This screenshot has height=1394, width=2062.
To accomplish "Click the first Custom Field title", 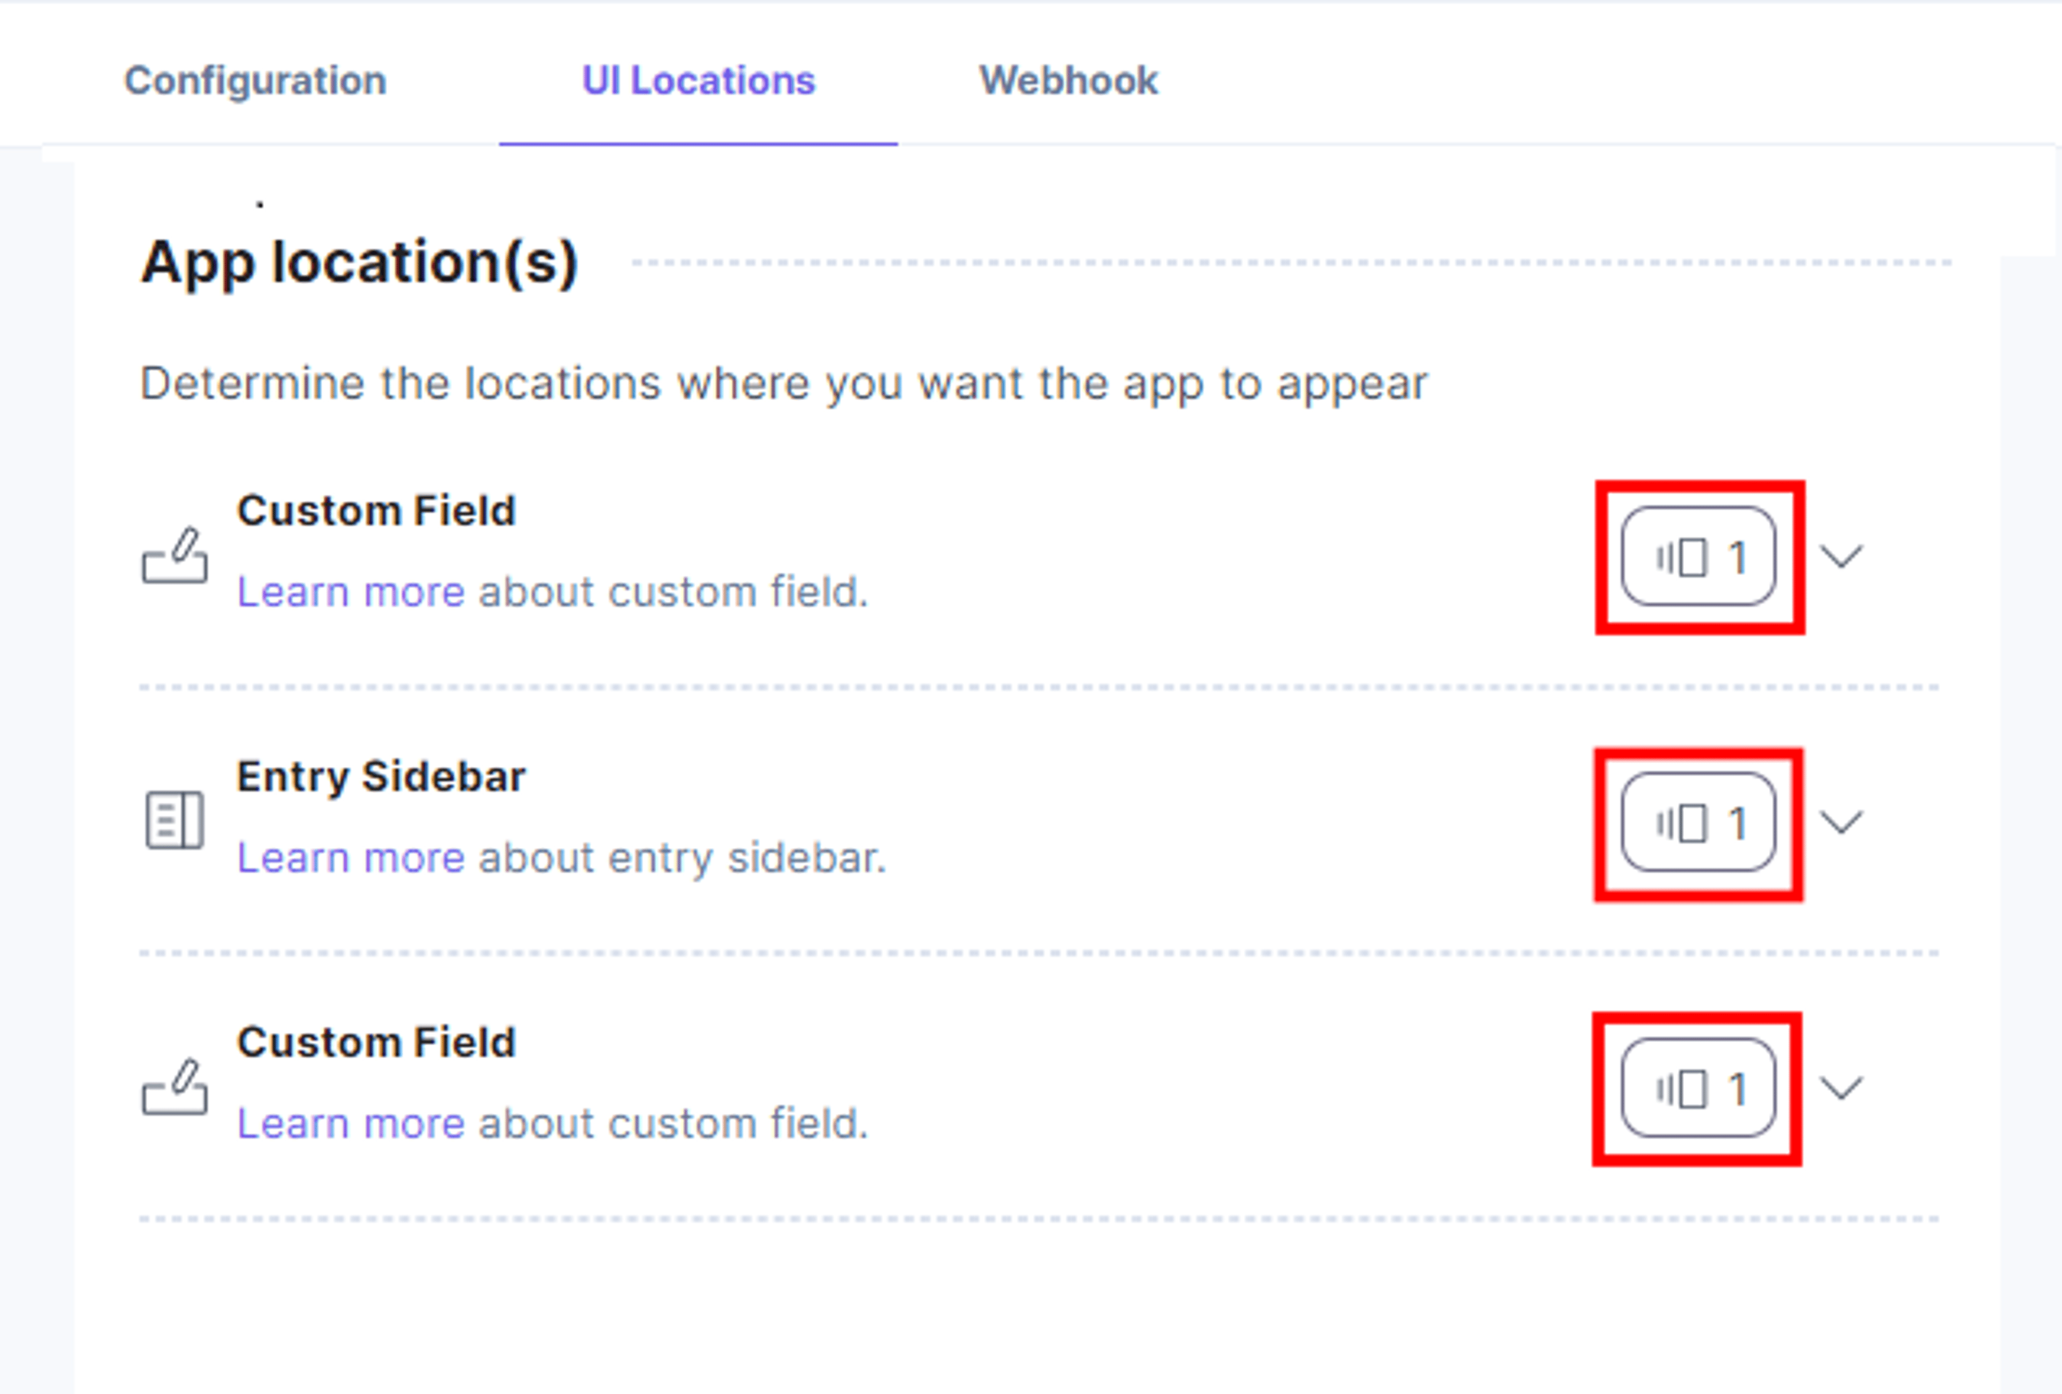I will click(x=376, y=510).
